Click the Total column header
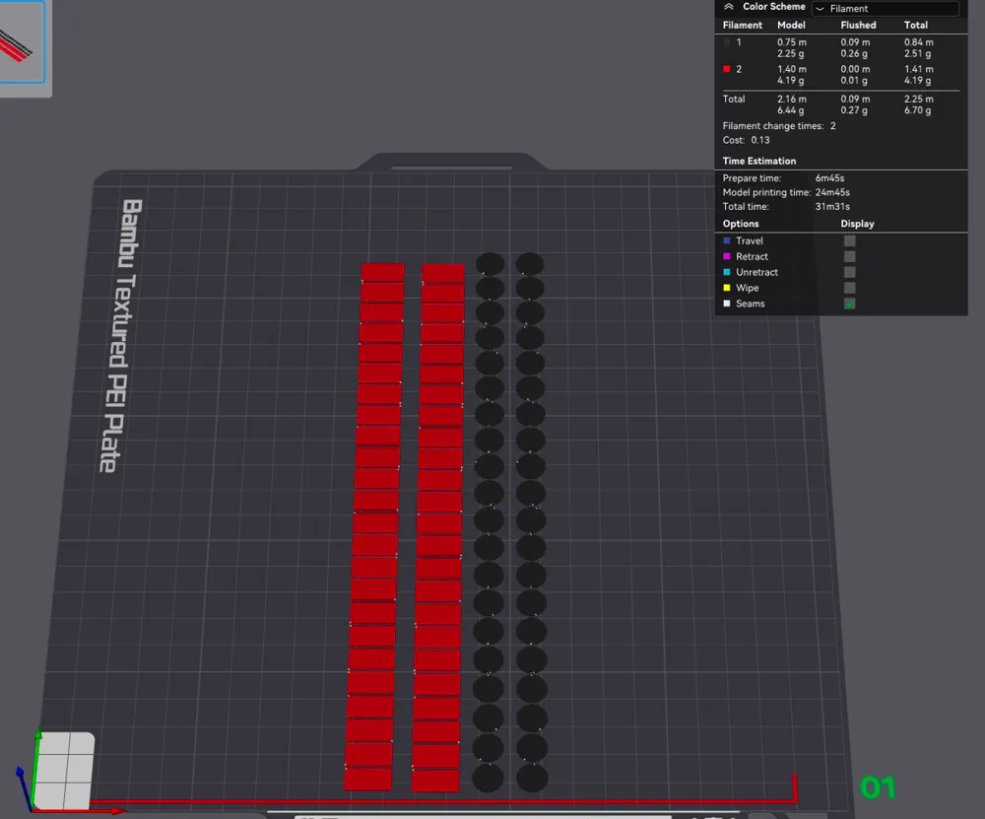The width and height of the screenshot is (985, 819). (915, 26)
